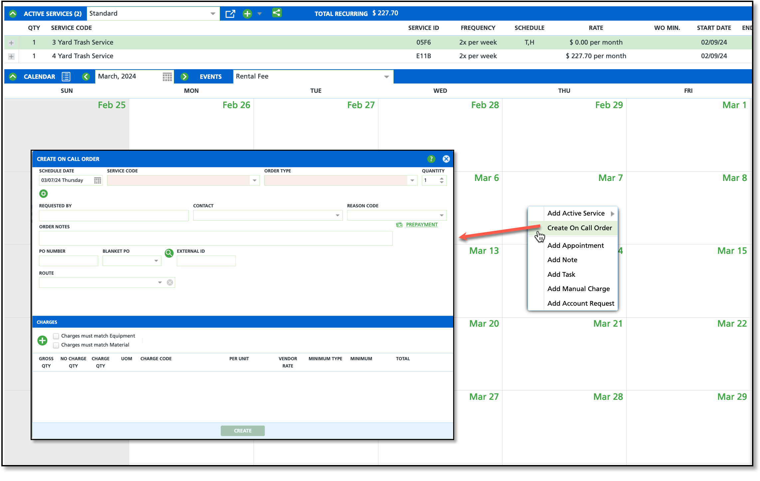Click green gear icon under Schedule Date
This screenshot has width=760, height=481.
point(43,194)
